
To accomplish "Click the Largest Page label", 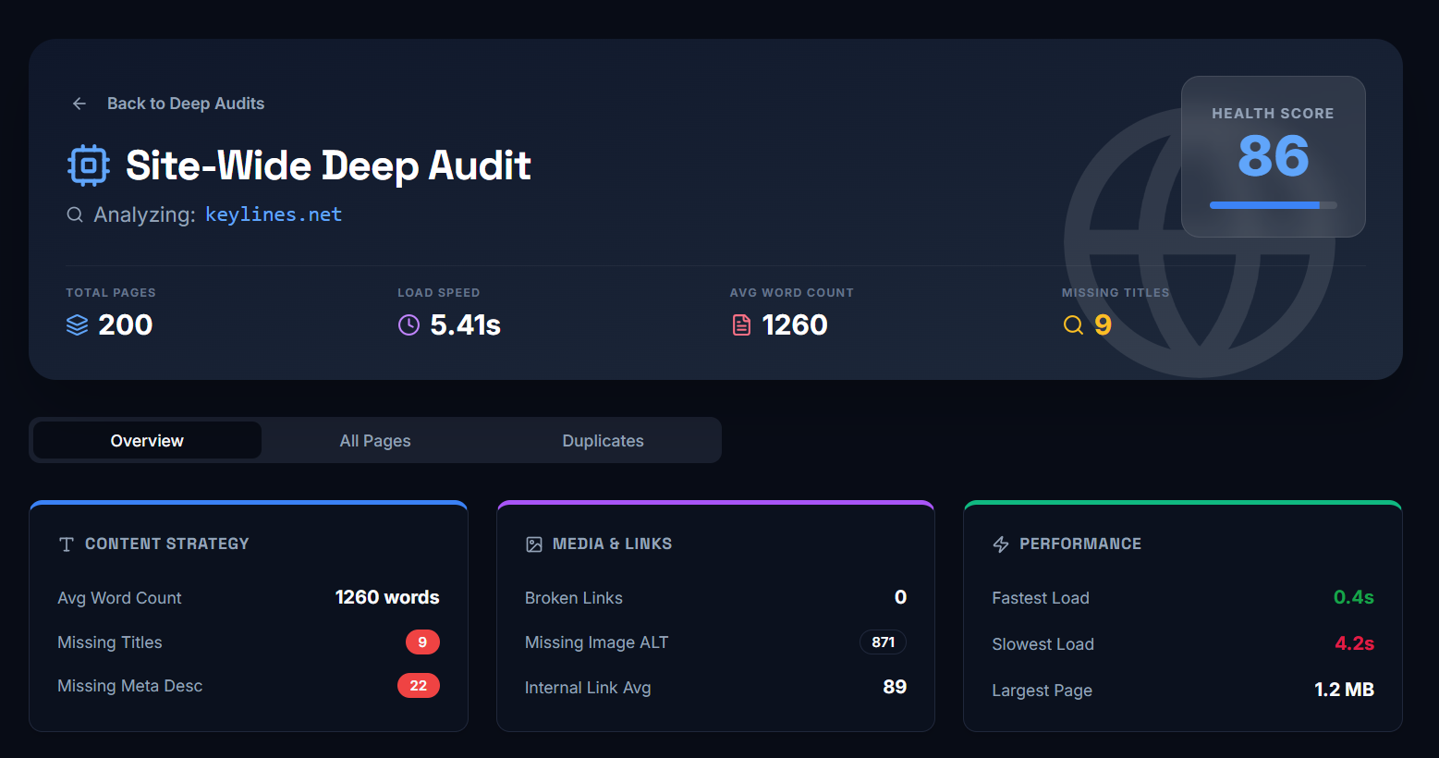I will [x=1042, y=691].
